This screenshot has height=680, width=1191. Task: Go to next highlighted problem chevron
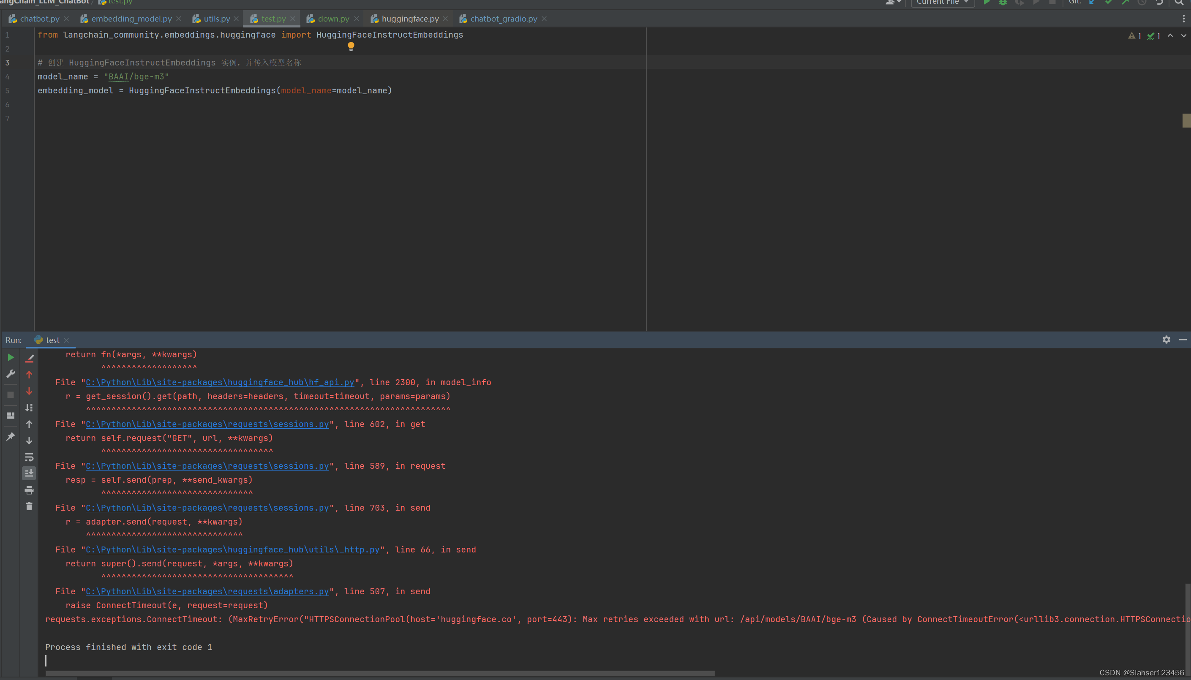pyautogui.click(x=1183, y=35)
